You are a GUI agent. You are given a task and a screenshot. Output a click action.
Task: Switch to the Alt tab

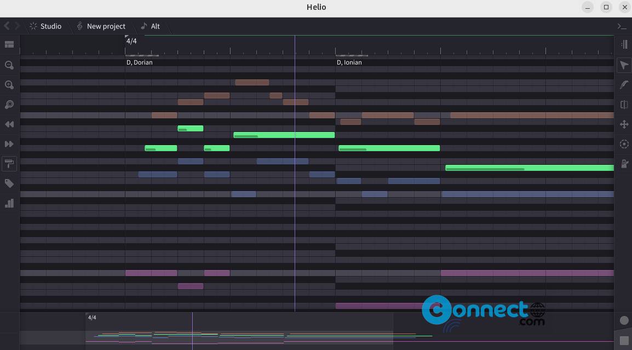151,26
